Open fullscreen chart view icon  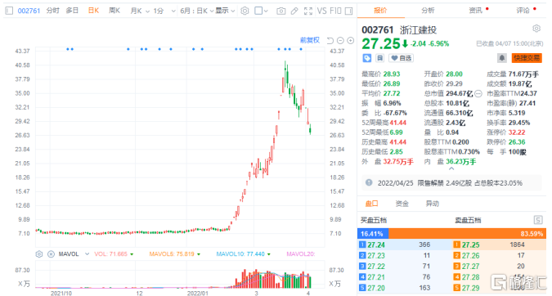click(308, 11)
